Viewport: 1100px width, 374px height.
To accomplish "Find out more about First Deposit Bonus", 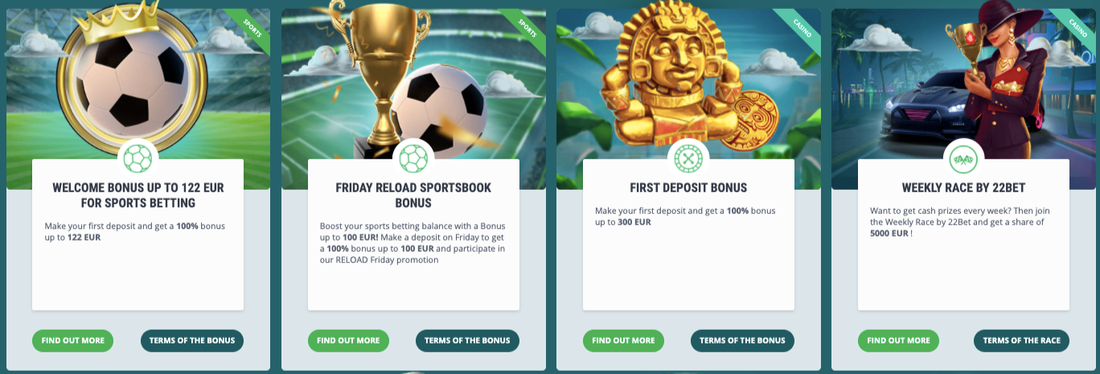I will click(x=623, y=340).
